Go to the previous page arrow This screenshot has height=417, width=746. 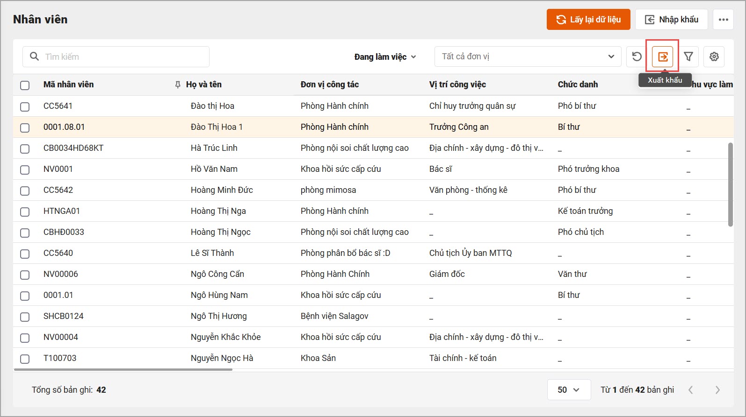point(690,390)
